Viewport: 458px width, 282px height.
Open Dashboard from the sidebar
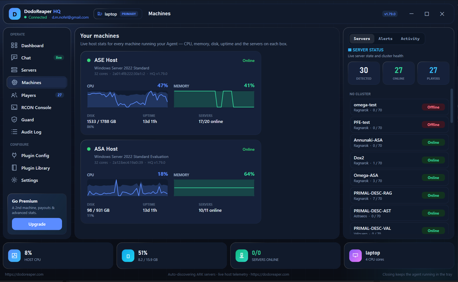37,46
